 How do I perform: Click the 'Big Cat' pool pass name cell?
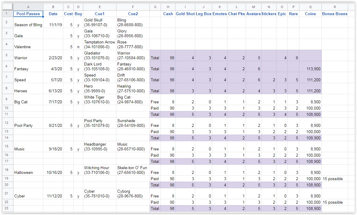click(28, 99)
